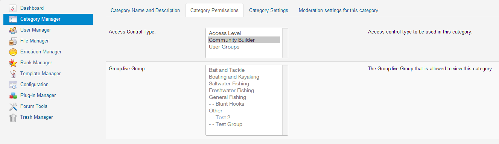This screenshot has height=144, width=499.
Task: Open the Dashboard icon in sidebar
Action: point(13,8)
